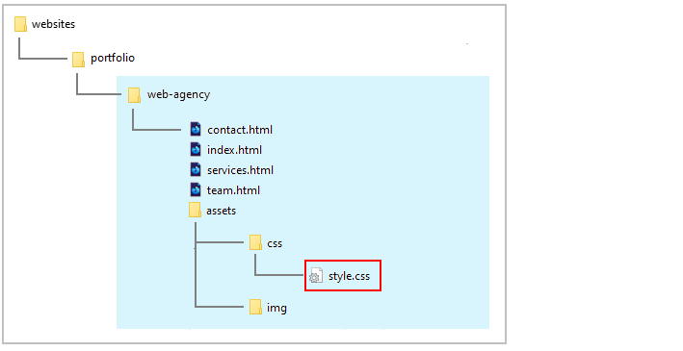
Task: Click the index.html file icon
Action: pos(196,150)
